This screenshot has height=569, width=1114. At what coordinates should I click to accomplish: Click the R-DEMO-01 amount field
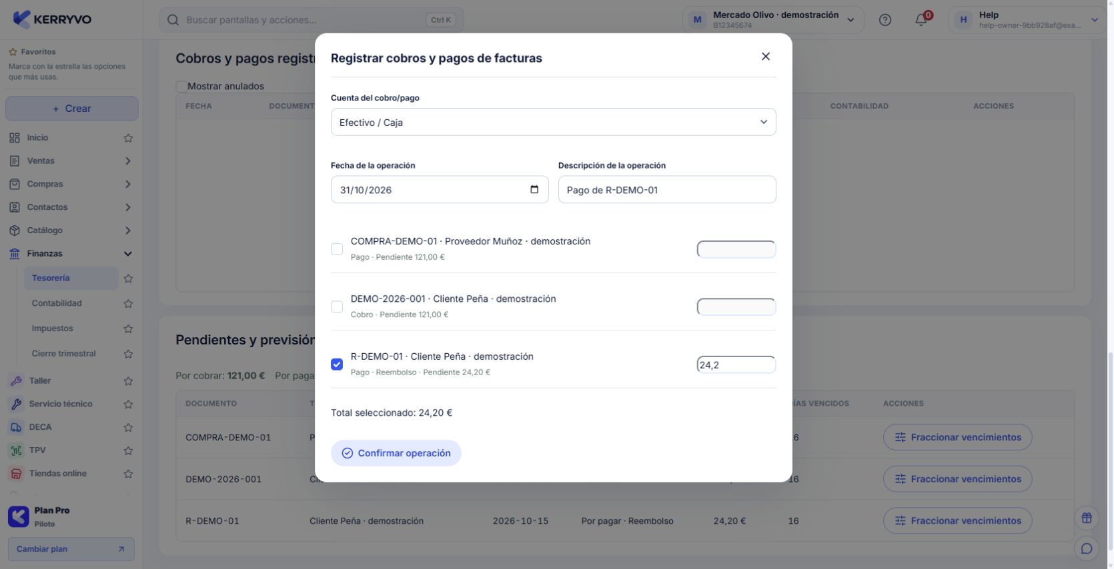click(736, 364)
